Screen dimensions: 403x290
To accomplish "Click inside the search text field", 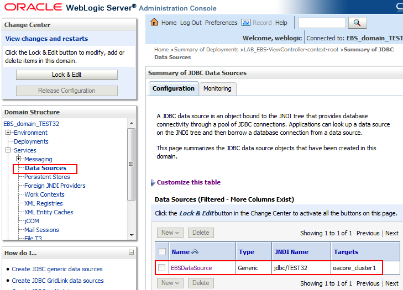I will pyautogui.click(x=322, y=23).
